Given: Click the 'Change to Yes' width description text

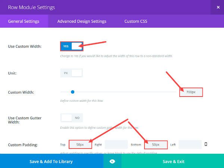Looking at the screenshot, I should pyautogui.click(x=116, y=56).
